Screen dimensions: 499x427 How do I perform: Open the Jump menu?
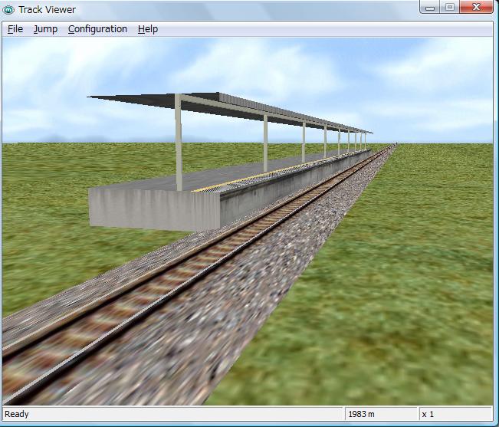(45, 29)
